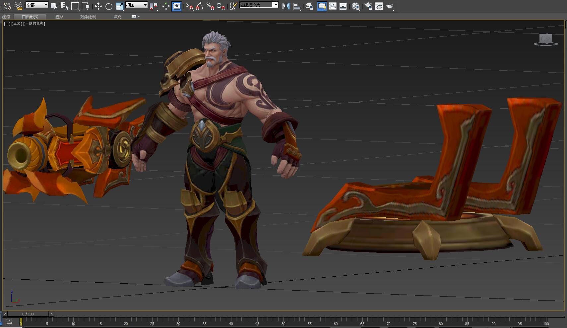Click the Select and Manipulate icon
The image size is (567, 328).
[x=166, y=6]
